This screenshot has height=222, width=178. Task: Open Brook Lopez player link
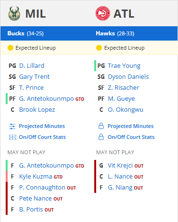(x=37, y=110)
